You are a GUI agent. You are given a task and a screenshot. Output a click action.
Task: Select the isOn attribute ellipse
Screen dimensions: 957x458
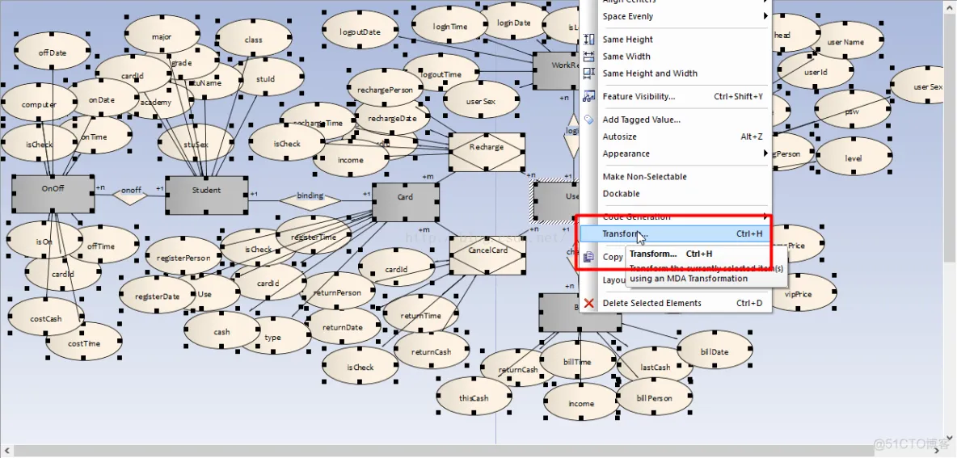click(x=44, y=241)
